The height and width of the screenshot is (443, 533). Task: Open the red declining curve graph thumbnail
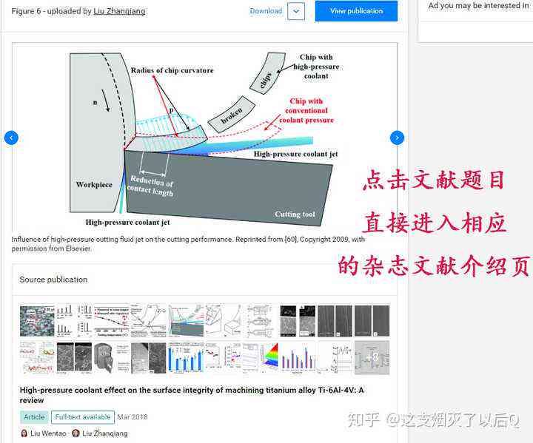coord(112,321)
